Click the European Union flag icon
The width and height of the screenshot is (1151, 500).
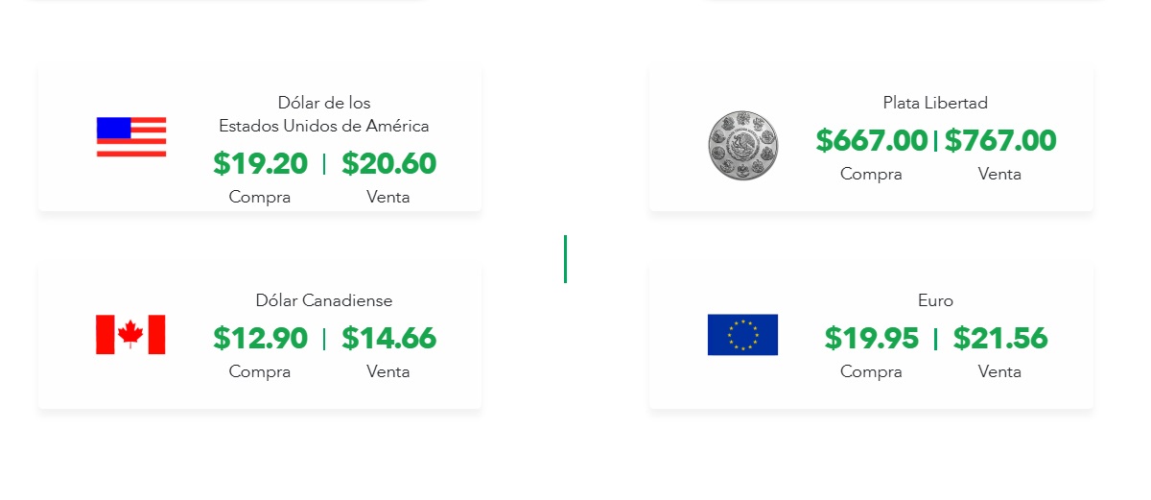[x=742, y=335]
